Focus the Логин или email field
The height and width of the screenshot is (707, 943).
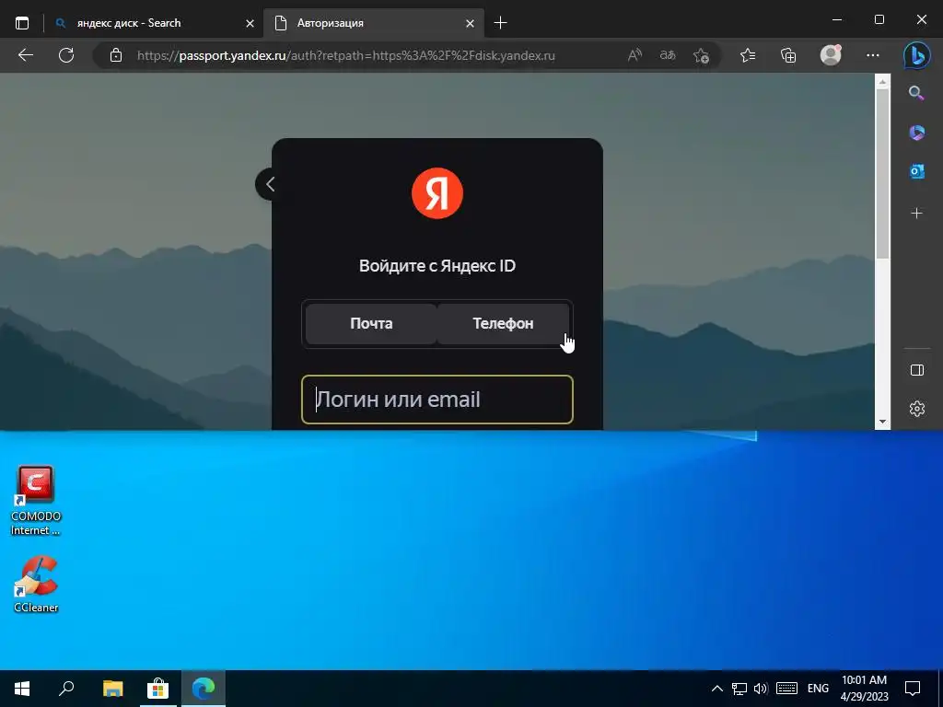(x=437, y=400)
